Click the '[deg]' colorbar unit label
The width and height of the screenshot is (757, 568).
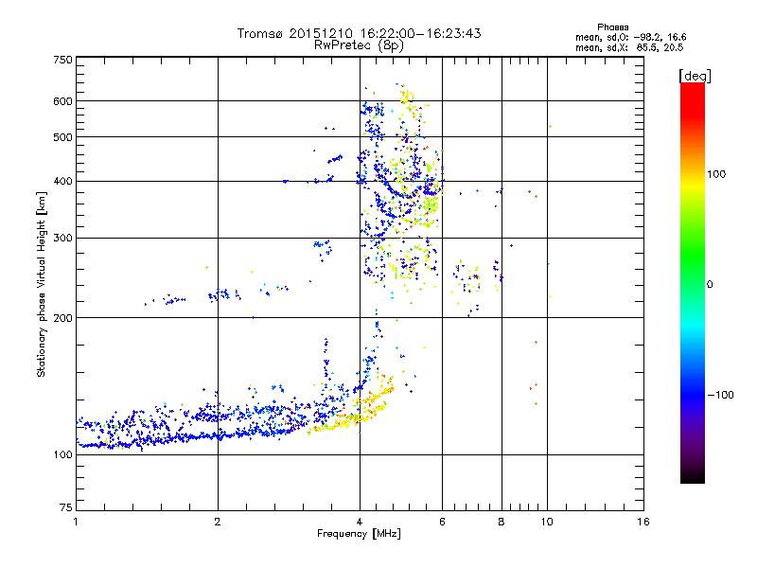click(695, 76)
